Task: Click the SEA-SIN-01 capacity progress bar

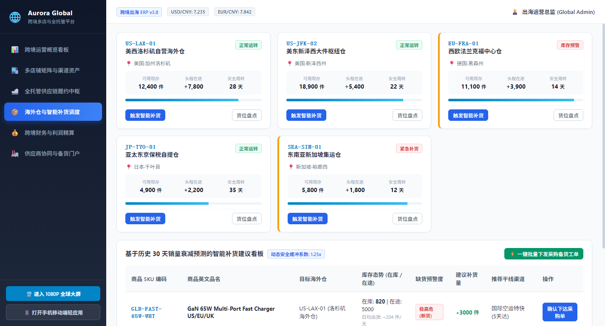Action: point(355,203)
